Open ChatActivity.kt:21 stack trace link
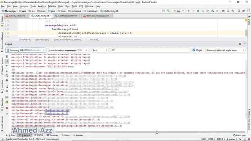This screenshot has width=251, height=141. point(56,113)
